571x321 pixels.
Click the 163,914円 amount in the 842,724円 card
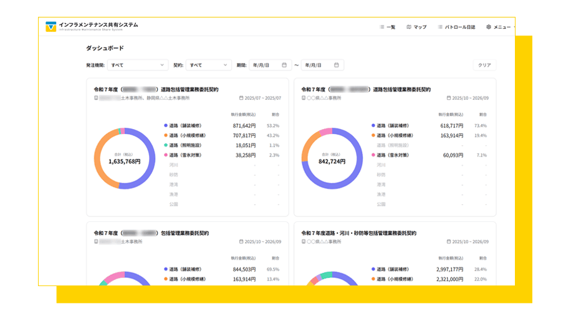click(452, 135)
